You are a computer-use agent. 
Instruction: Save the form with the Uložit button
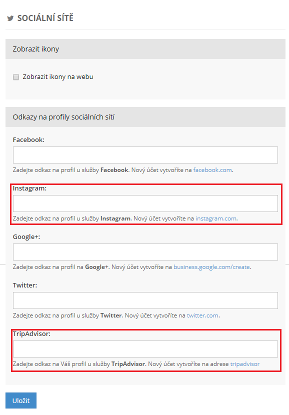click(21, 400)
